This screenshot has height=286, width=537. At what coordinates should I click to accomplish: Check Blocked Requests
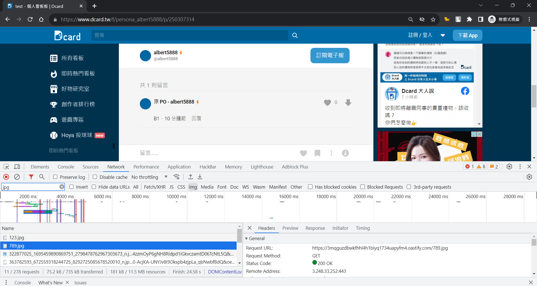362,187
